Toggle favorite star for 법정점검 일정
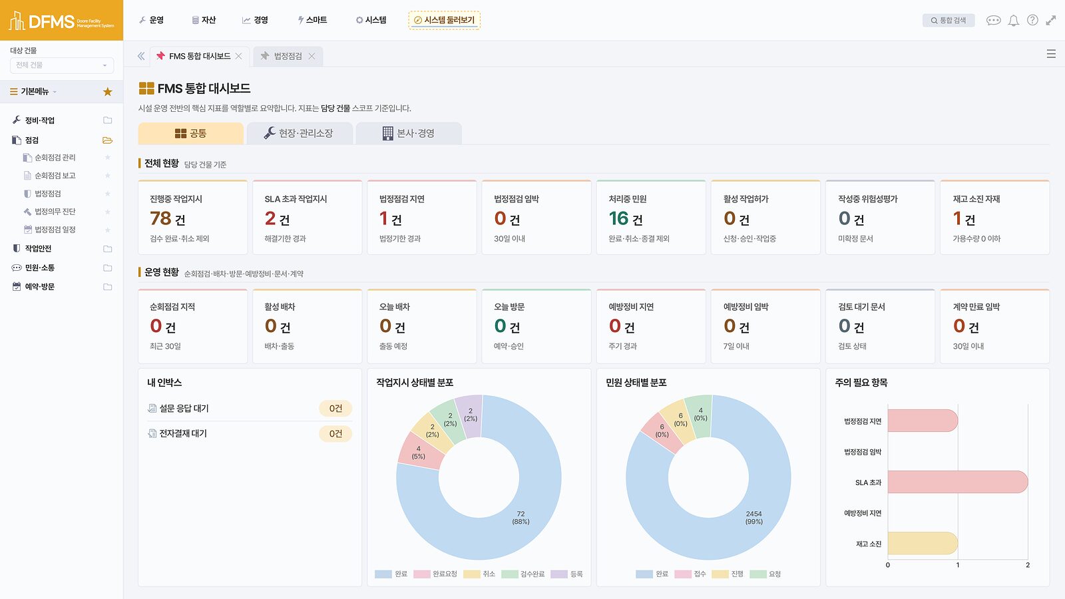Screen dimensions: 1065x599 pos(107,230)
